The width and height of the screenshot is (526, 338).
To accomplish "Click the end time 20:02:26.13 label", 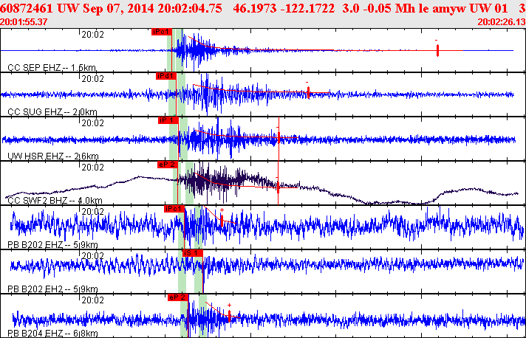I will tap(502, 22).
